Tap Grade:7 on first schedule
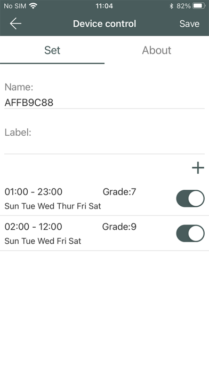 tap(119, 192)
